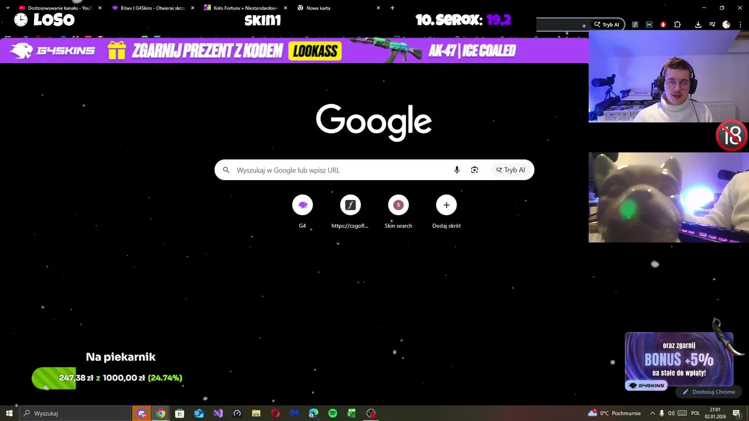
Task: Open the clock showing 21:01
Action: pos(715,413)
